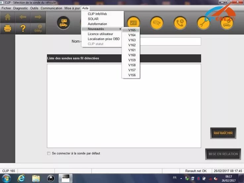
Task: Select V163 in Nouveautés submenu
Action: 131,40
